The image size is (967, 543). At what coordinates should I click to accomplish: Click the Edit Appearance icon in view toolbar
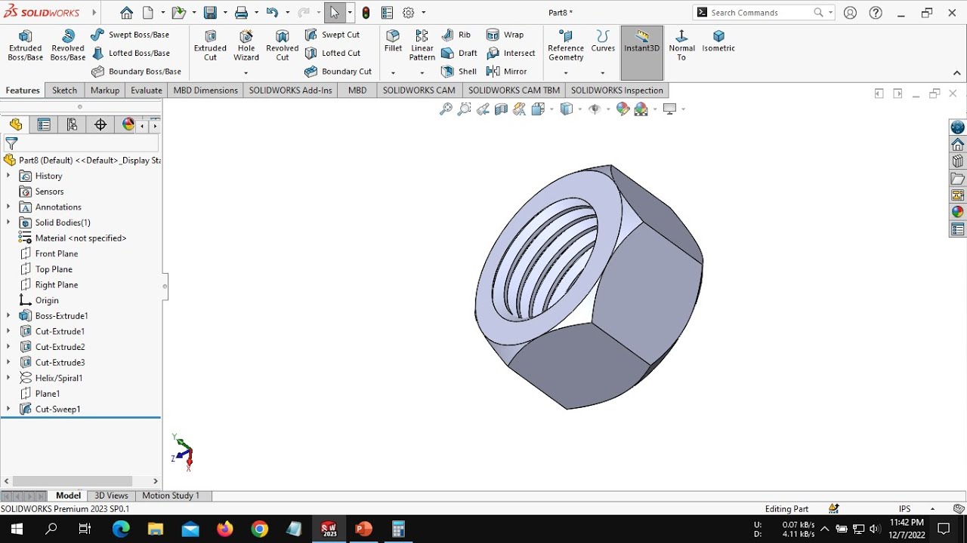pos(623,109)
